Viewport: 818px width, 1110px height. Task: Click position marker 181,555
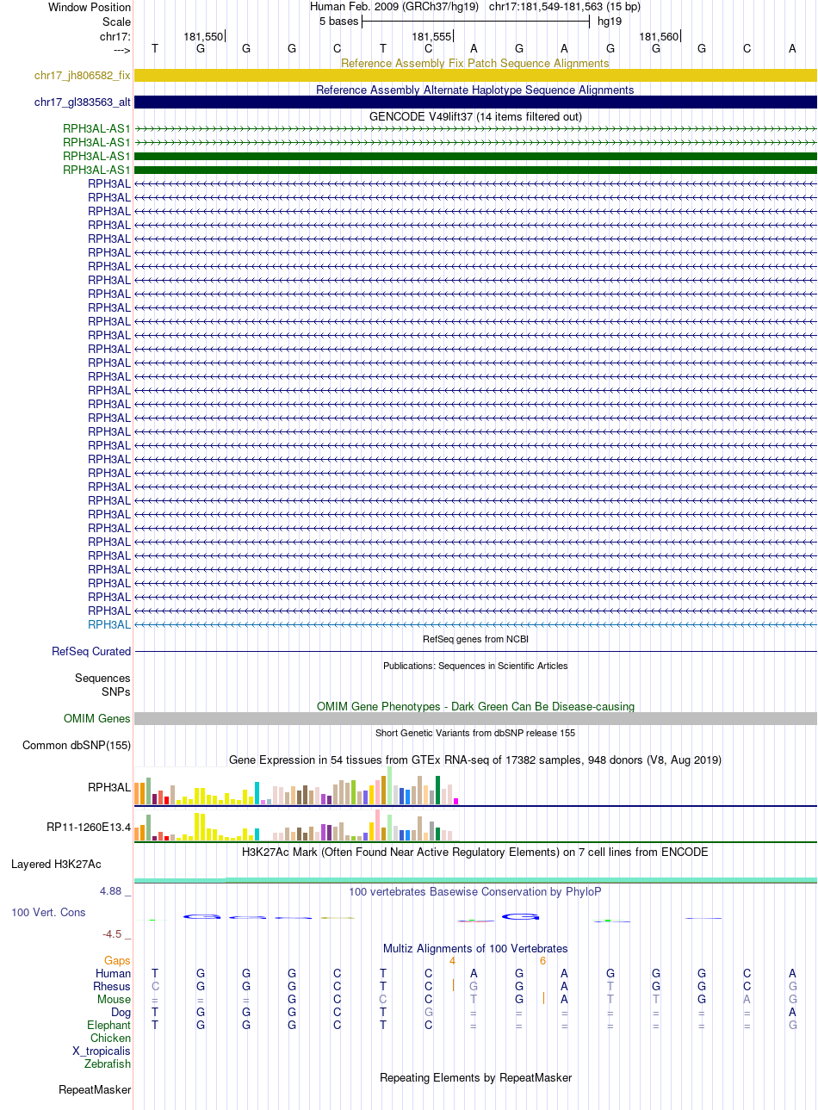(431, 36)
